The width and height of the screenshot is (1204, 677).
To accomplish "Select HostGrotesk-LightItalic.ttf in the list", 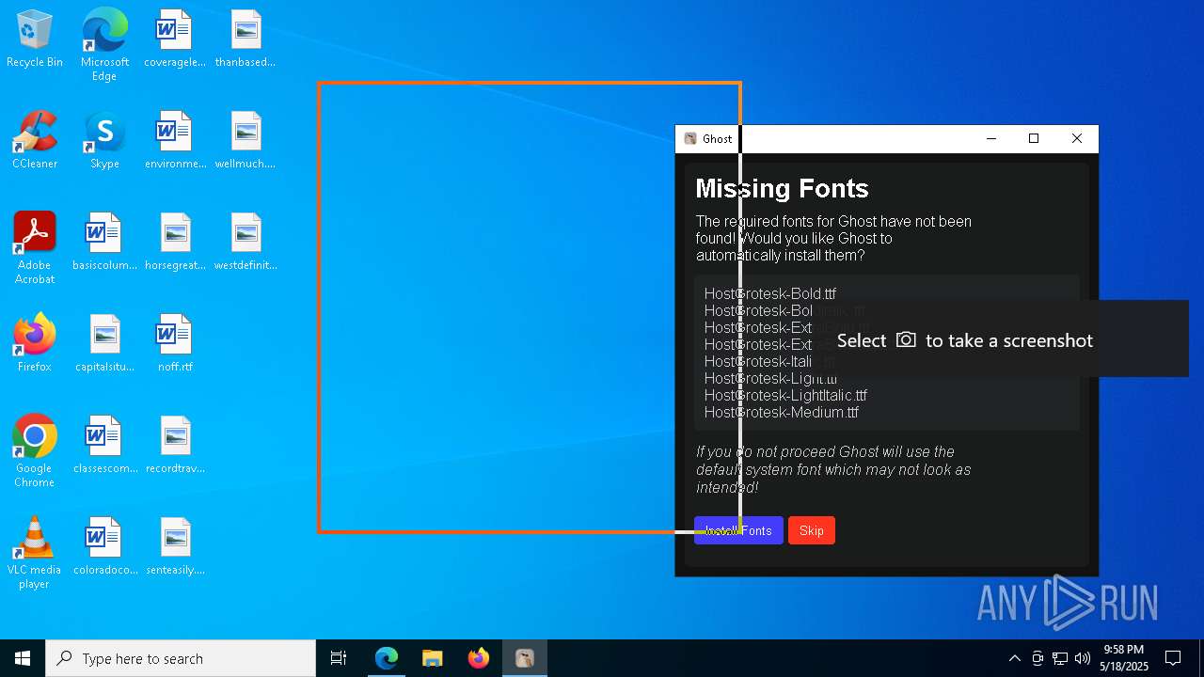I will [785, 396].
